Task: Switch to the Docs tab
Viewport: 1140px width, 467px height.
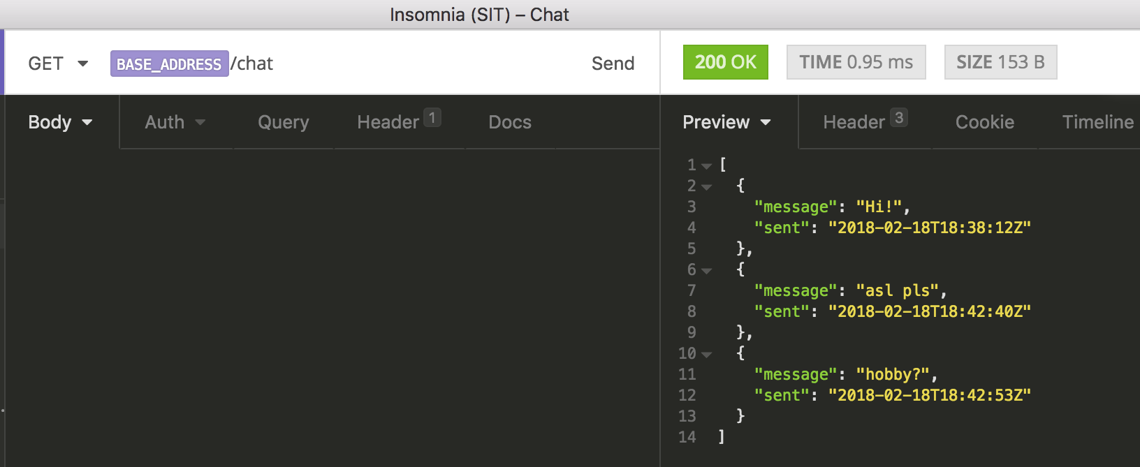Action: coord(510,122)
